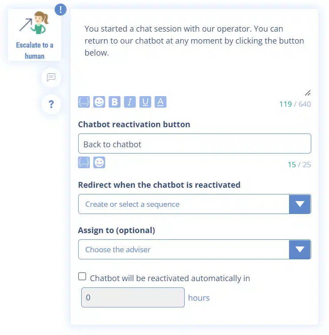This screenshot has width=329, height=335.
Task: Open the 'Choose the adviser' dropdown
Action: point(183,250)
